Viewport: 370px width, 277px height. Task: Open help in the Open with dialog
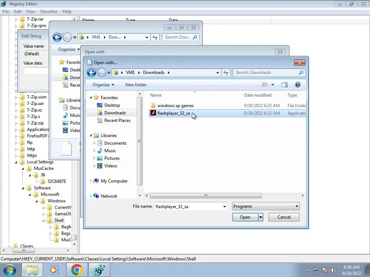(x=298, y=85)
